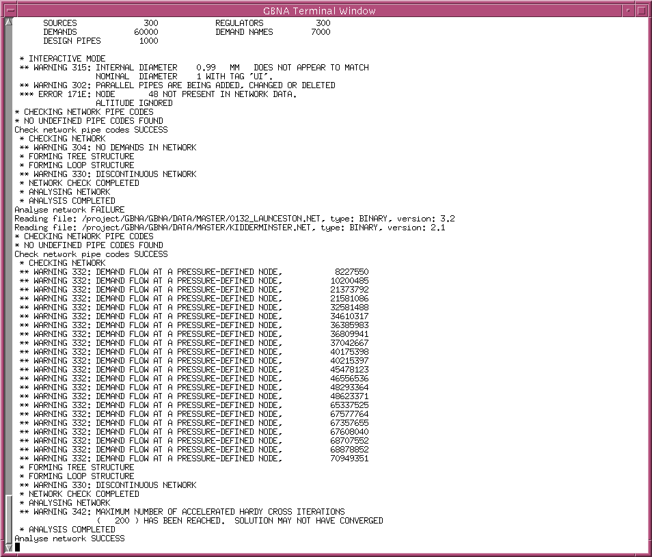The width and height of the screenshot is (652, 557).
Task: Maximize the GBNA Terminal Window
Action: coord(641,10)
